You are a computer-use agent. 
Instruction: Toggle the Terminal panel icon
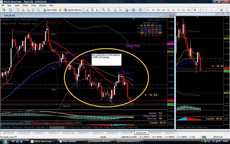pyautogui.click(x=33, y=10)
